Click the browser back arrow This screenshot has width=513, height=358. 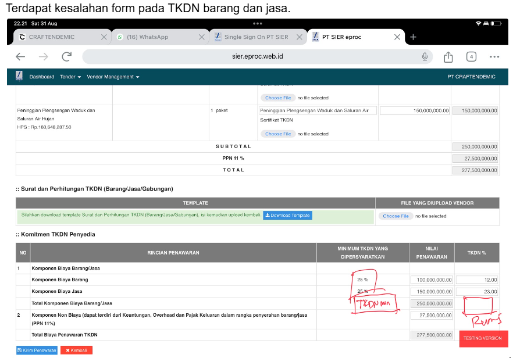(20, 56)
